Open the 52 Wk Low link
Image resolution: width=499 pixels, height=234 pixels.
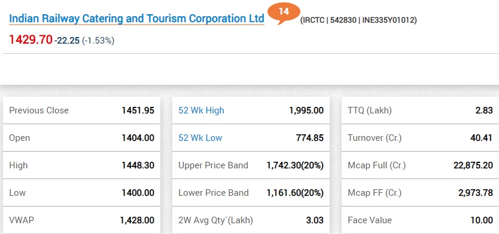click(x=200, y=138)
